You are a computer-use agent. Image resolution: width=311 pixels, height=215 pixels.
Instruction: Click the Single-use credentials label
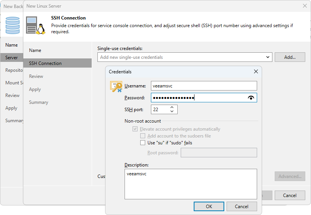(120, 48)
